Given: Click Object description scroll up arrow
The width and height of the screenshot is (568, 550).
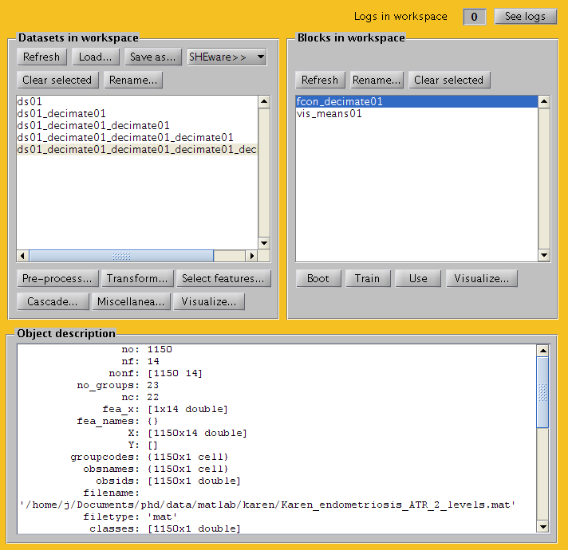Looking at the screenshot, I should click(x=542, y=350).
